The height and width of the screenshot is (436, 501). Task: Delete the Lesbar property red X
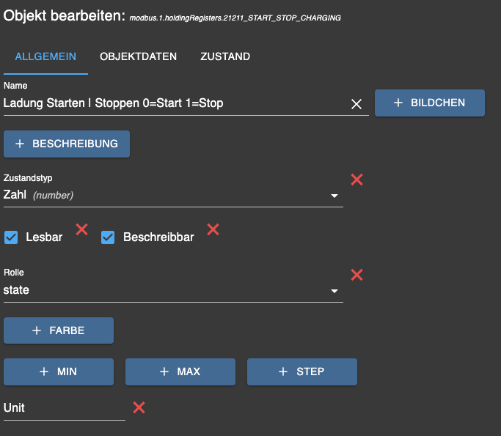[x=82, y=229]
